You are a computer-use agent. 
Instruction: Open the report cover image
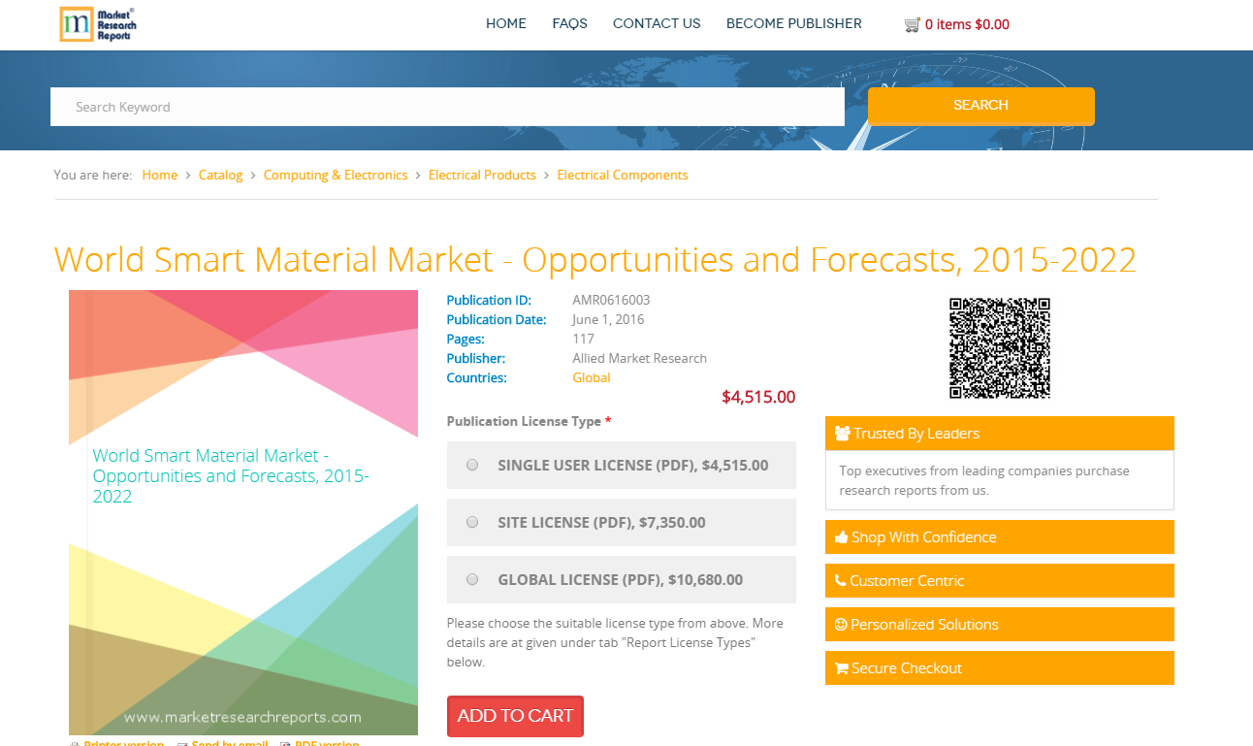[243, 512]
